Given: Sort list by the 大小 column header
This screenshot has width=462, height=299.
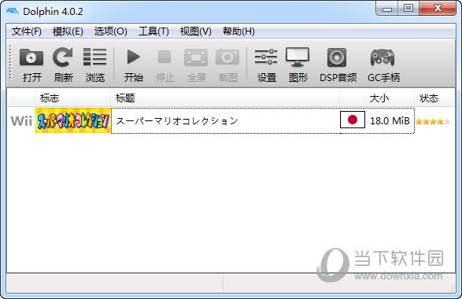Looking at the screenshot, I should 390,98.
